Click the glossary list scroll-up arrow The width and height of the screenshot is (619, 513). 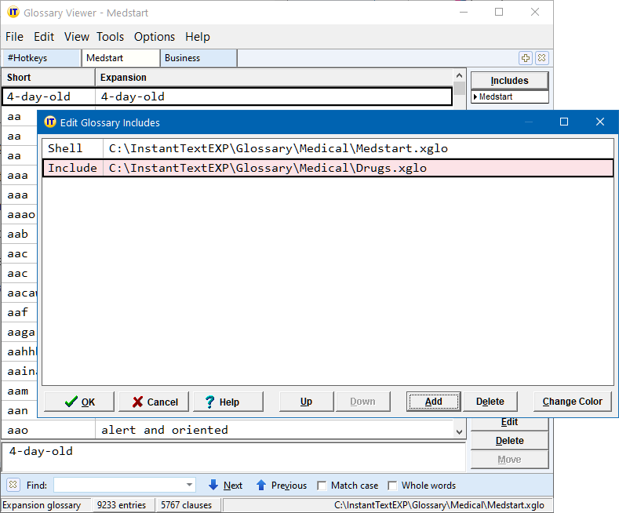pyautogui.click(x=459, y=75)
